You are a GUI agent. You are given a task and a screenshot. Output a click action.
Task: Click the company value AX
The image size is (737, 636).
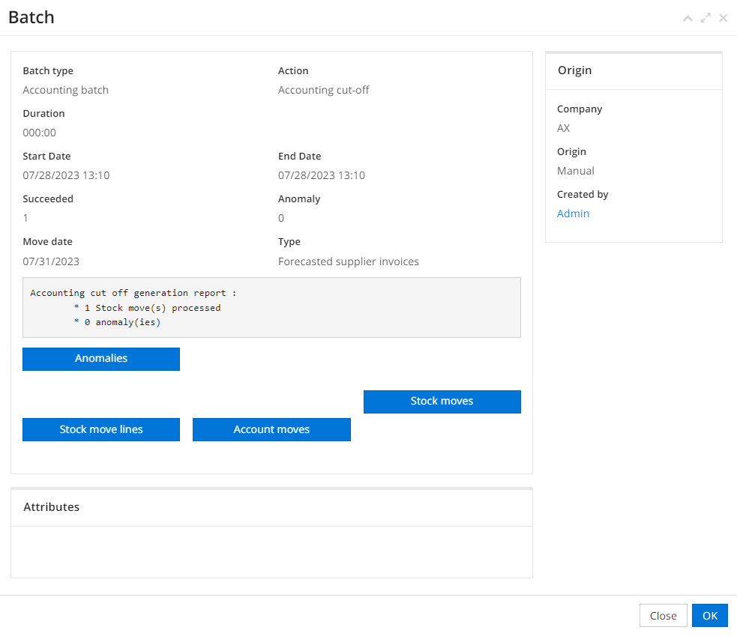point(564,128)
